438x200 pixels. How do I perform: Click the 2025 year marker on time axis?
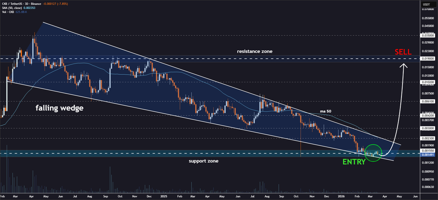point(164,196)
